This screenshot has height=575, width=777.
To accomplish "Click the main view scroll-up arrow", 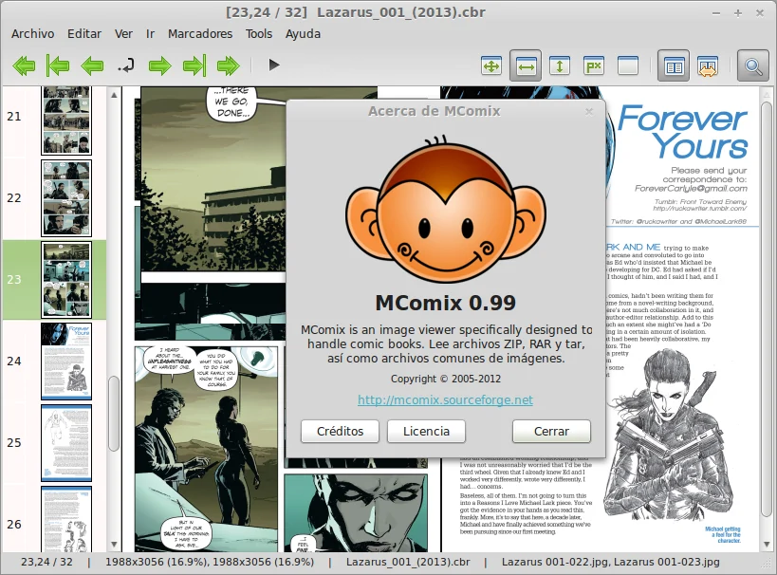I will click(x=768, y=94).
